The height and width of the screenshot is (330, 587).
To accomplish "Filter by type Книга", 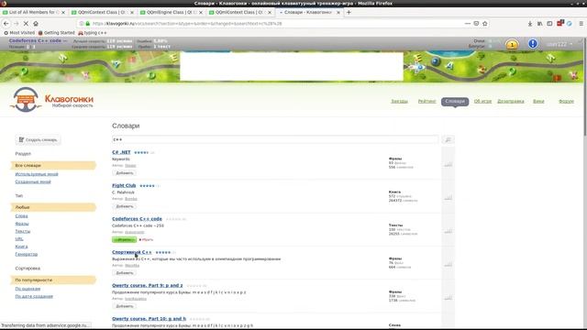I will point(21,247).
